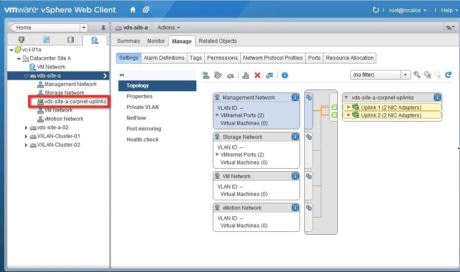Select Health check settings entry
This screenshot has height=272, width=460.
[157, 140]
